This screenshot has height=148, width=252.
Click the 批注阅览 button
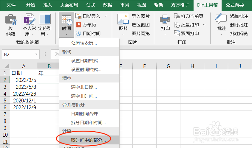click(x=239, y=33)
